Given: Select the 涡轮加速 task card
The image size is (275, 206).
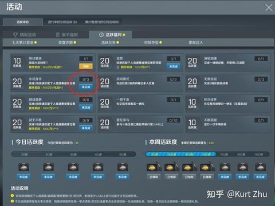Looking at the screenshot, I should 228,62.
